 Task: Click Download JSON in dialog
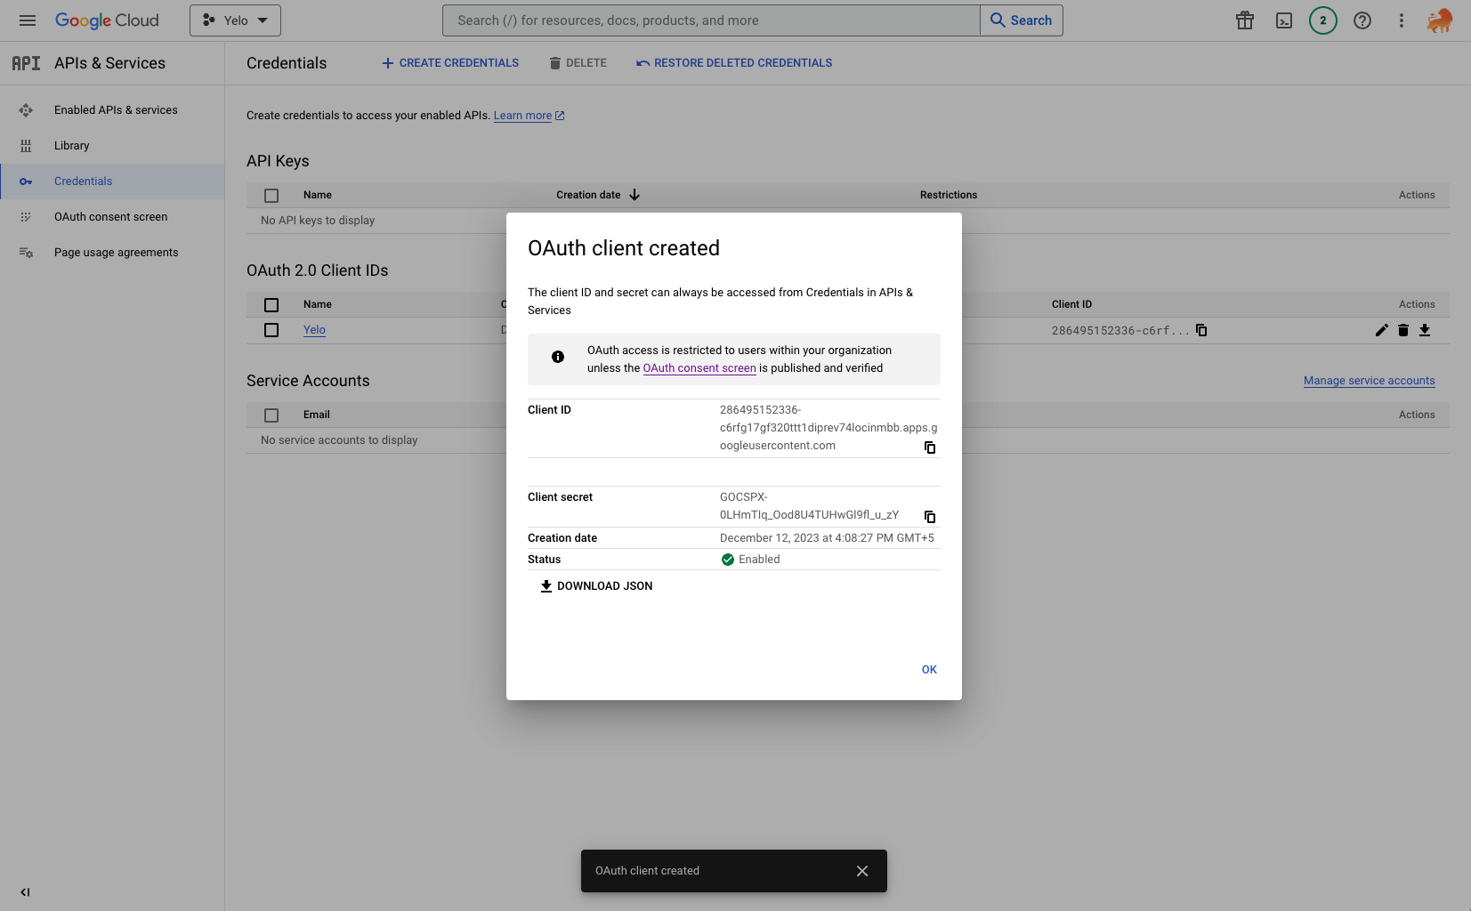click(x=596, y=586)
